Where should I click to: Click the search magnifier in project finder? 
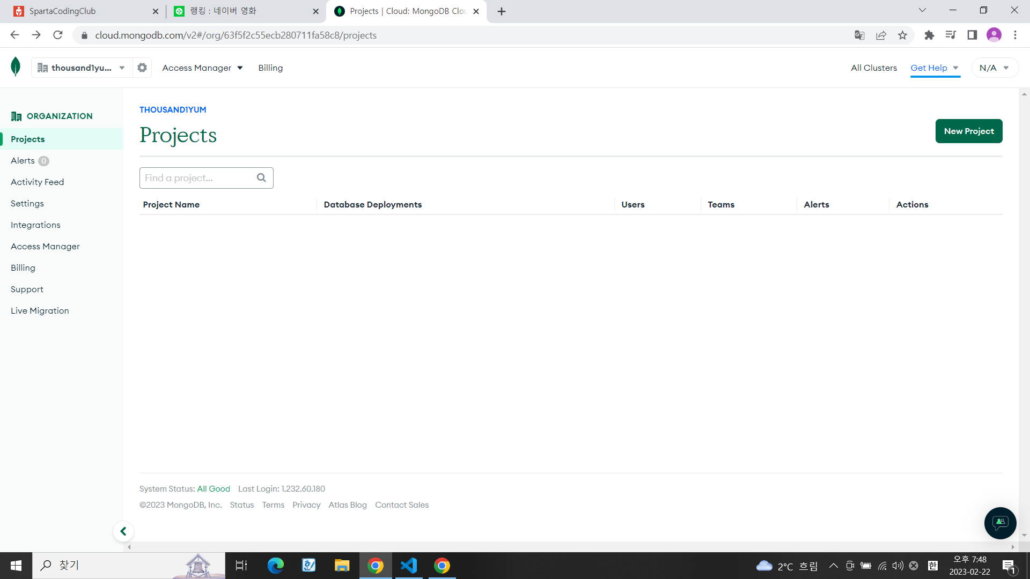pos(261,178)
